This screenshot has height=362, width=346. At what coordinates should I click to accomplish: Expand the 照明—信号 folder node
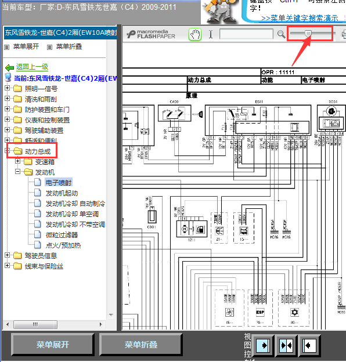coord(7,88)
